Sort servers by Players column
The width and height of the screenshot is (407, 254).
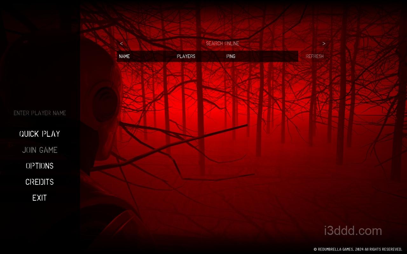(186, 56)
